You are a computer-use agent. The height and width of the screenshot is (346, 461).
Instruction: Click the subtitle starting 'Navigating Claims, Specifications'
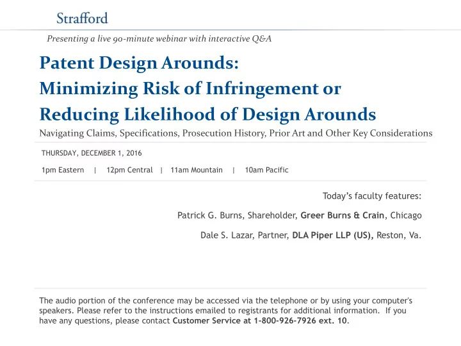[236, 133]
